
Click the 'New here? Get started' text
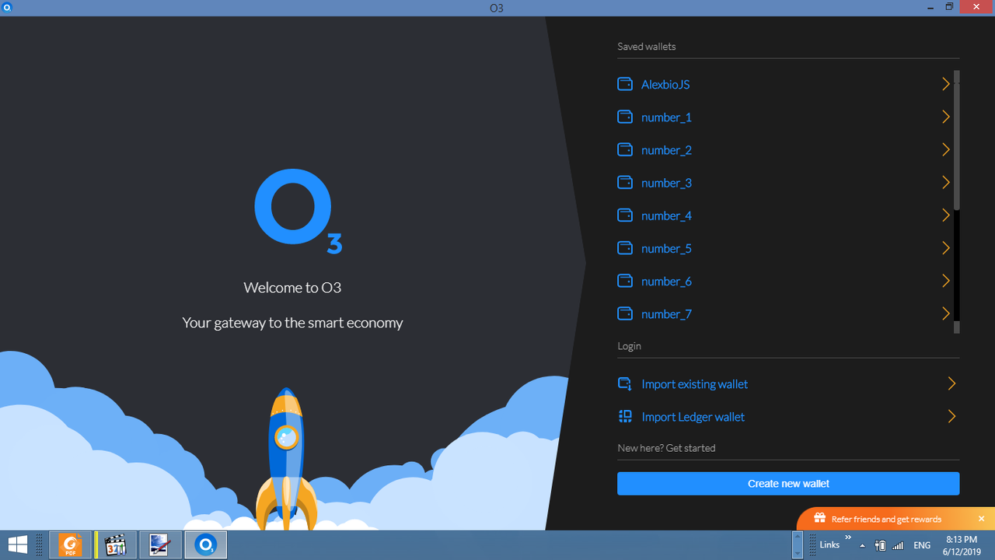(x=666, y=448)
